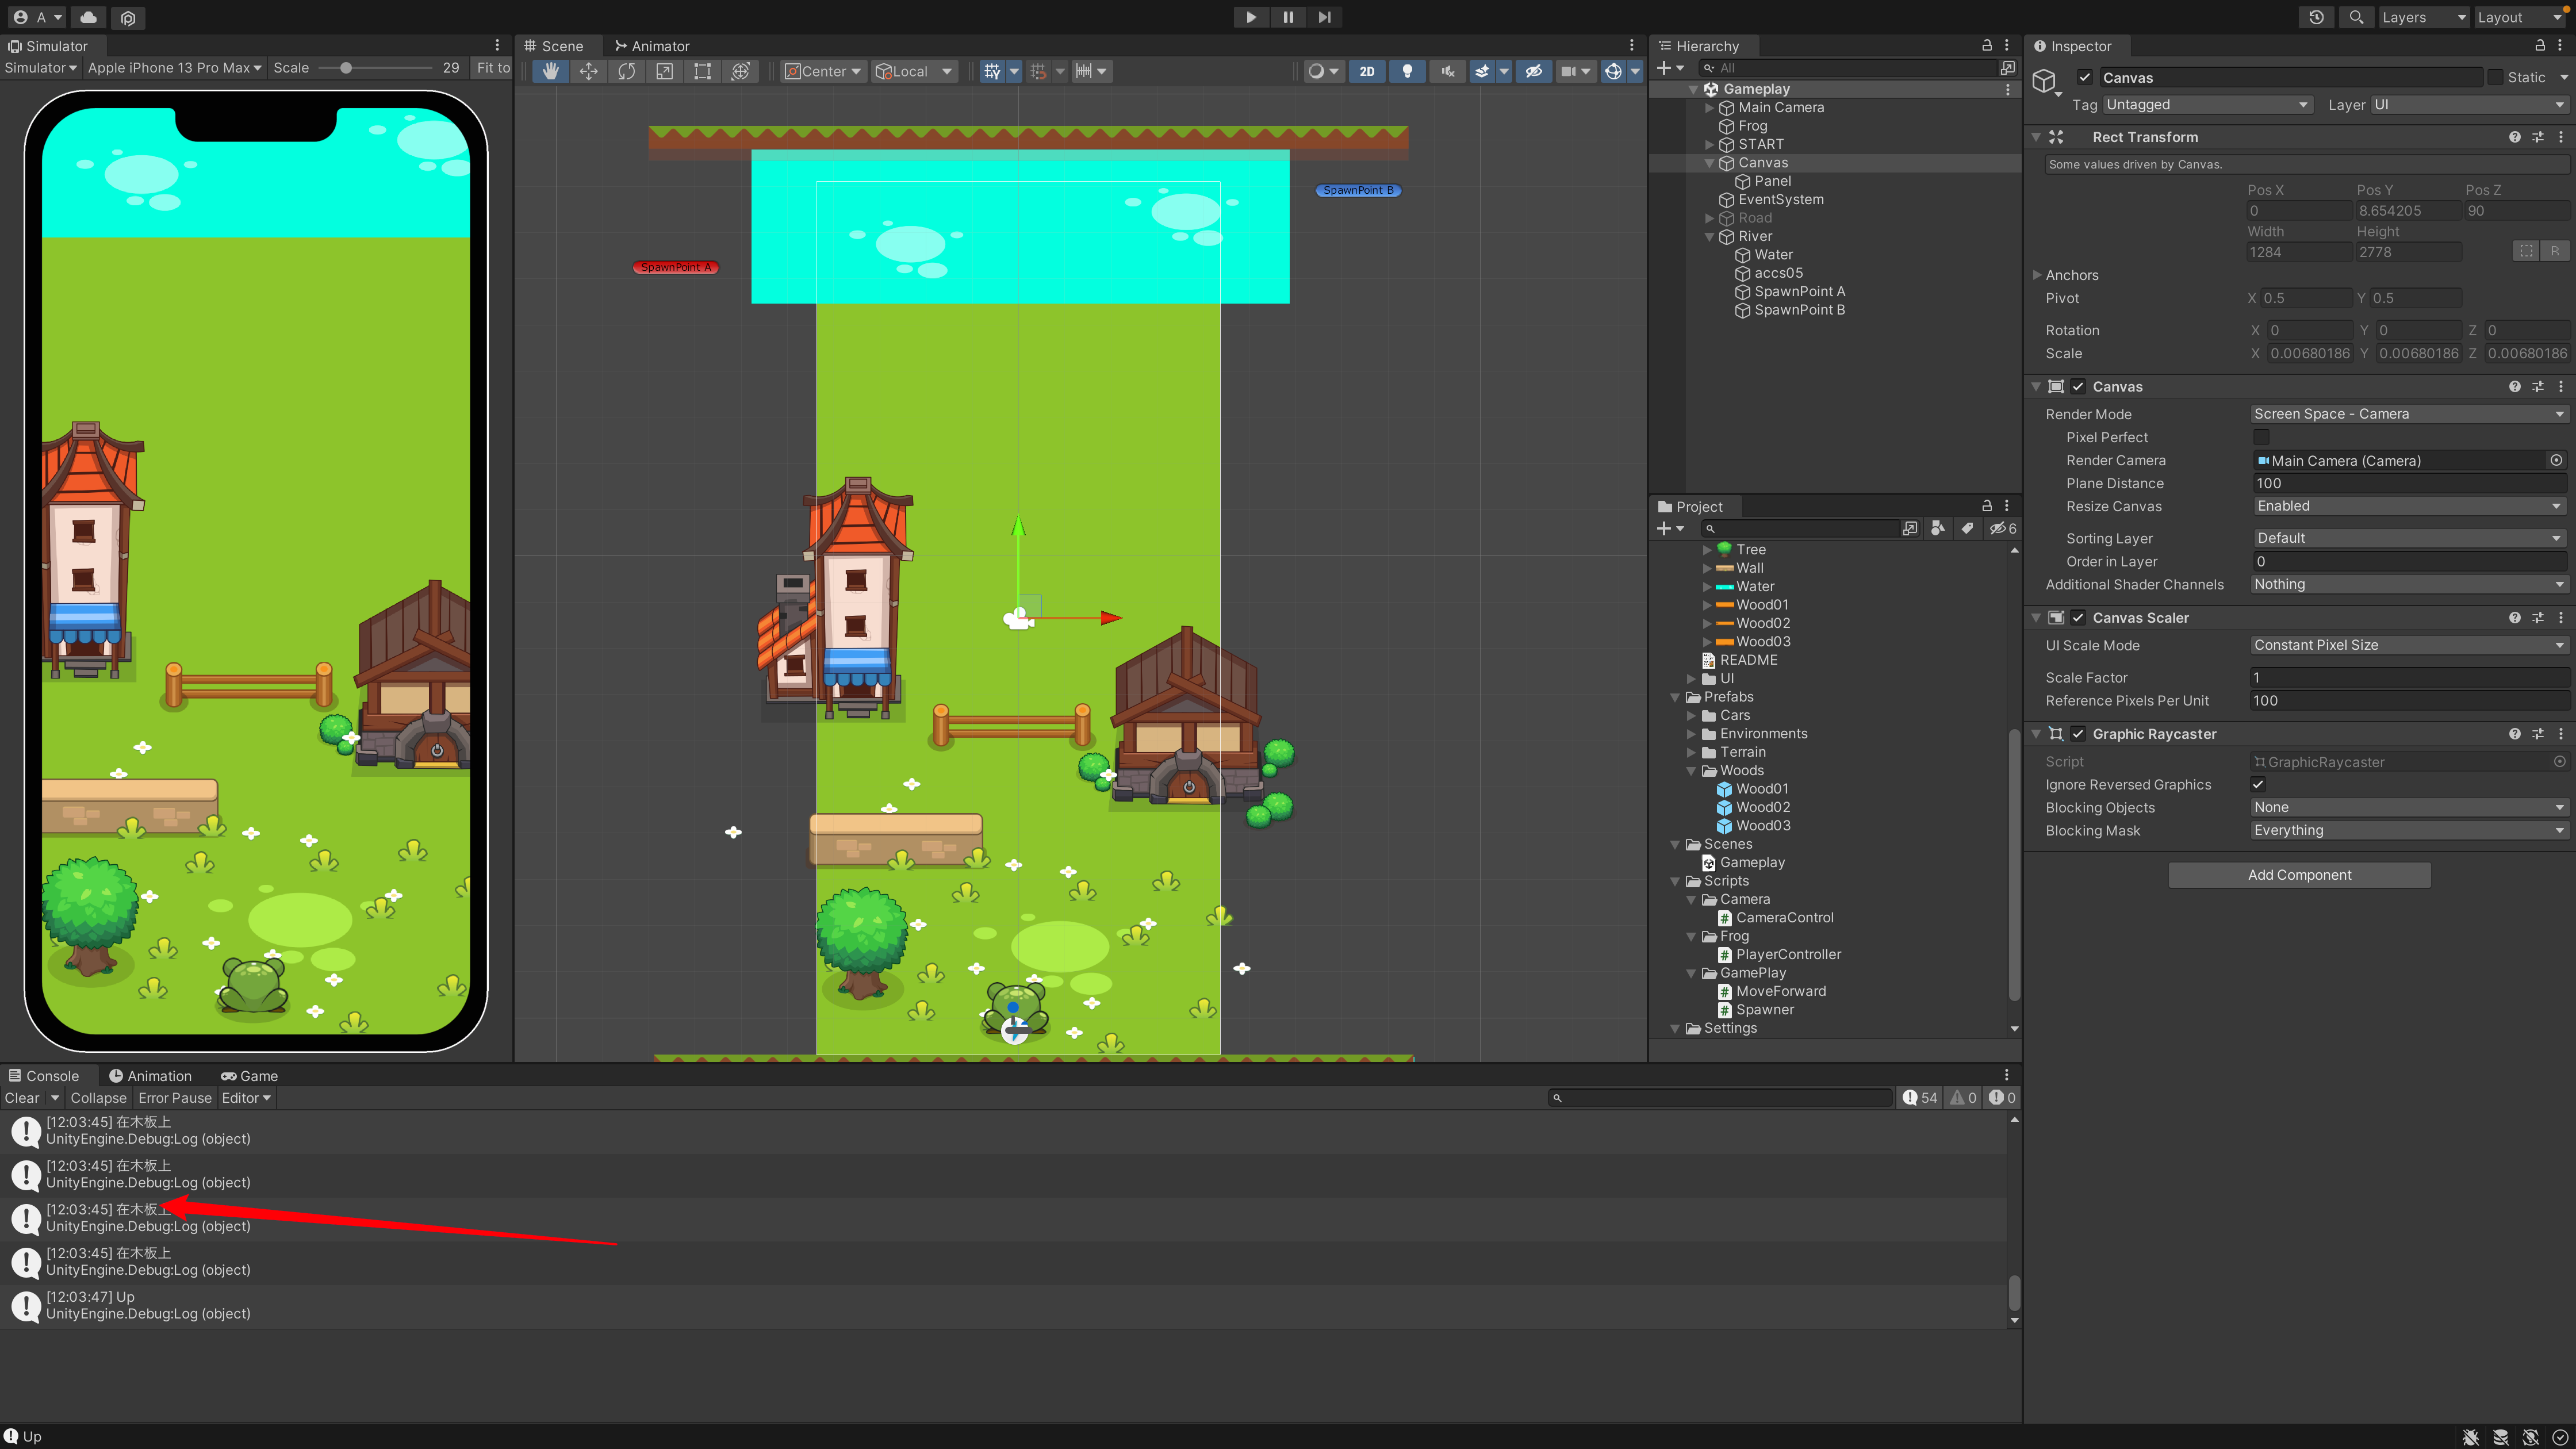
Task: Disable Graphic Raycaster component checkbox
Action: point(2079,734)
